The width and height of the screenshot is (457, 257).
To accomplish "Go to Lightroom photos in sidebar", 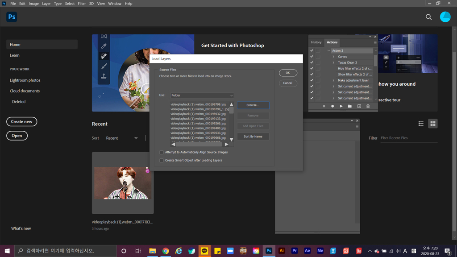I will (25, 80).
